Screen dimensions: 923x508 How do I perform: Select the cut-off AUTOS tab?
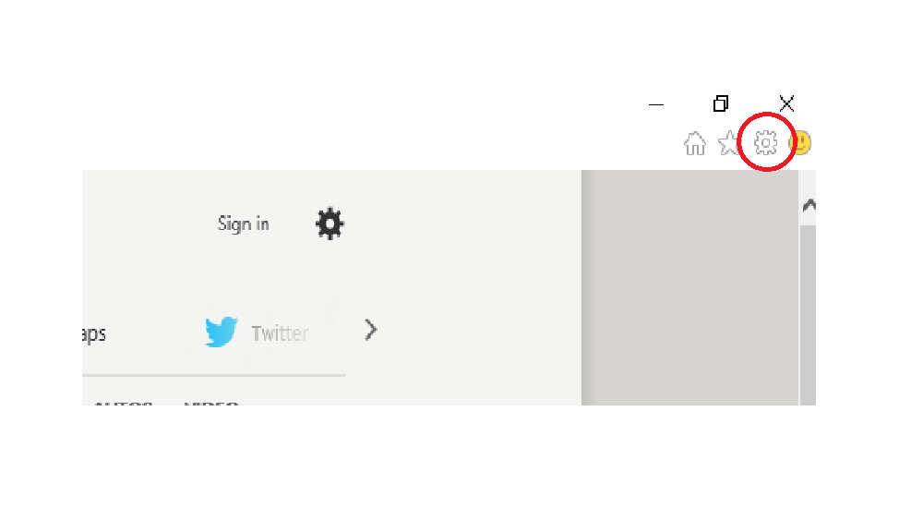click(x=124, y=403)
